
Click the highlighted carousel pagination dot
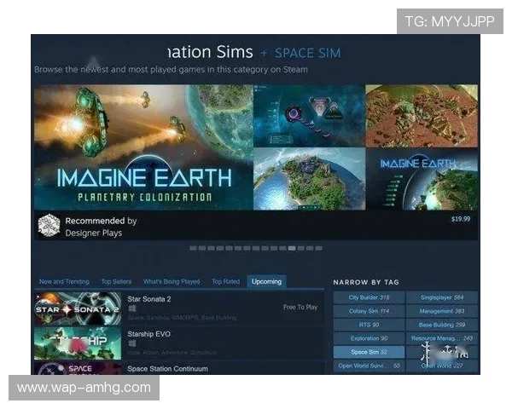click(x=292, y=248)
